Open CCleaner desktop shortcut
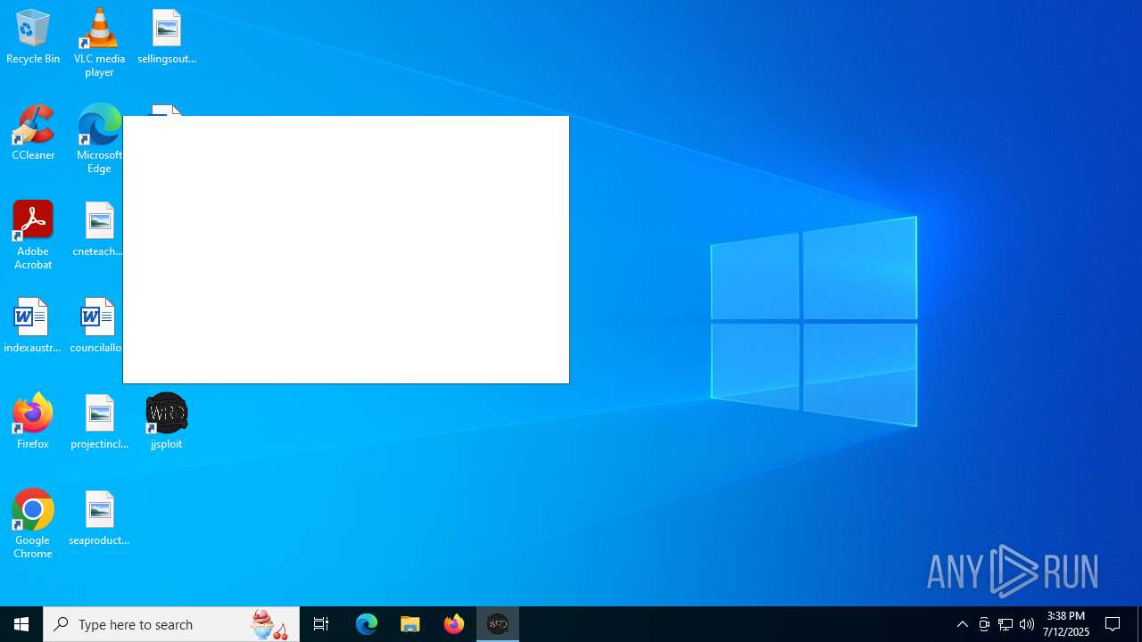The image size is (1142, 642). [33, 134]
